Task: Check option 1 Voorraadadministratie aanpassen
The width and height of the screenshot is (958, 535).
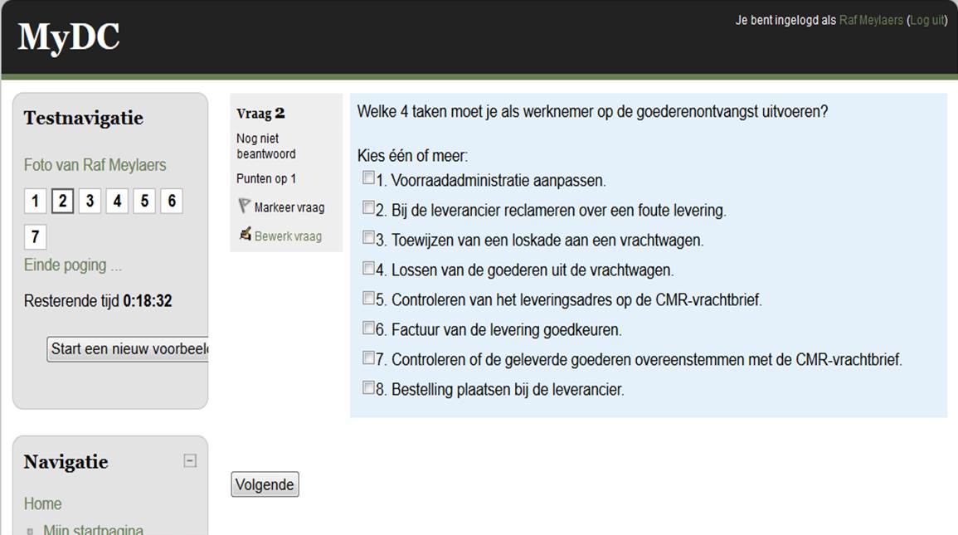Action: [x=368, y=178]
